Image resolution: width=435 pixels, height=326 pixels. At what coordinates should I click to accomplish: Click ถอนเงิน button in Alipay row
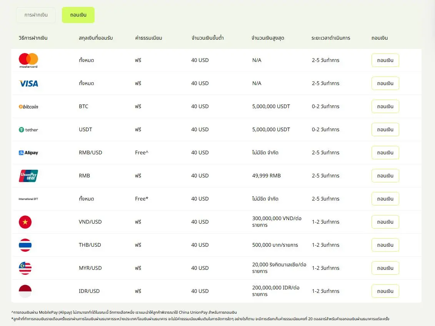(x=385, y=153)
